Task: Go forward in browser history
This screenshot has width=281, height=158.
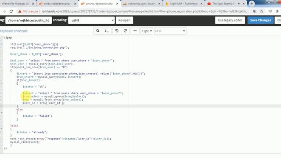Action: coord(4,11)
